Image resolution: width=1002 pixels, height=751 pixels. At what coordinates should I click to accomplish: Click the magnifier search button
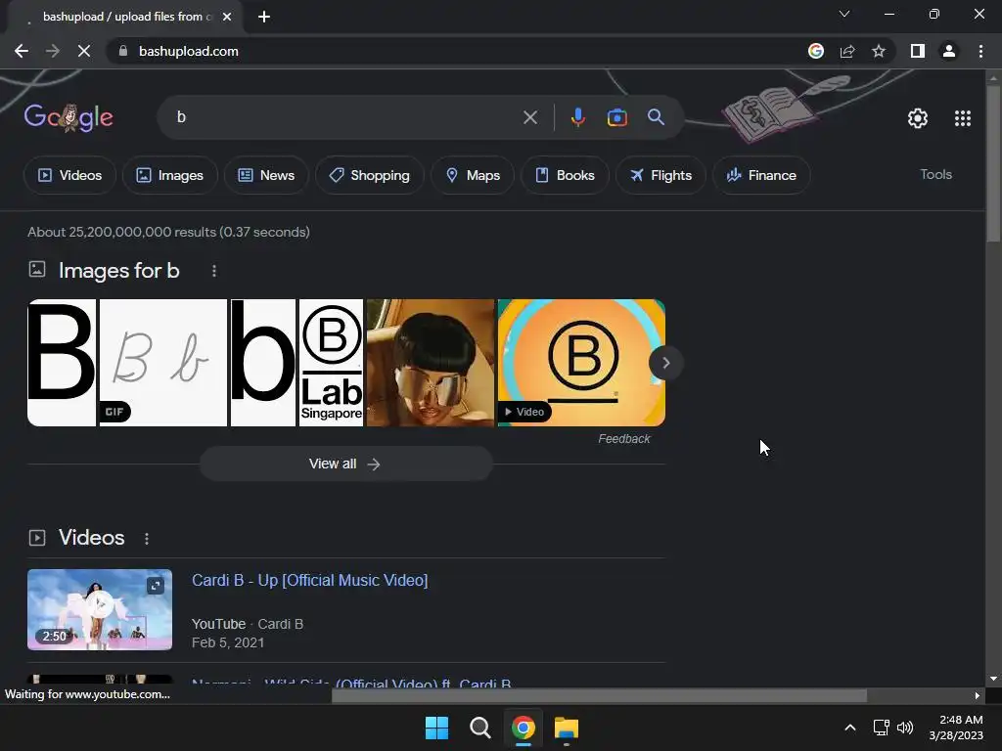(x=656, y=117)
